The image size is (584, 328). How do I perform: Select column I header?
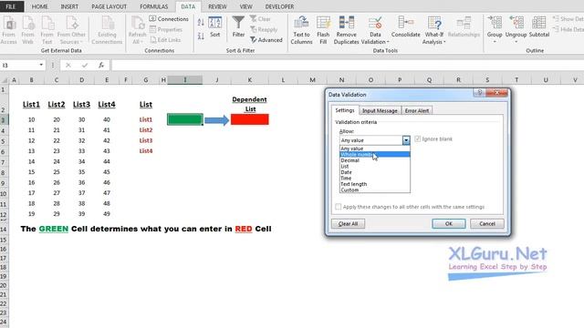pyautogui.click(x=184, y=79)
